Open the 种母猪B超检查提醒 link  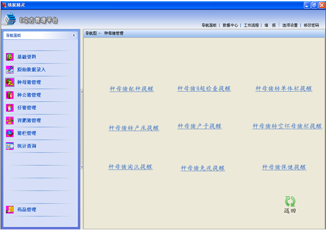(204, 89)
